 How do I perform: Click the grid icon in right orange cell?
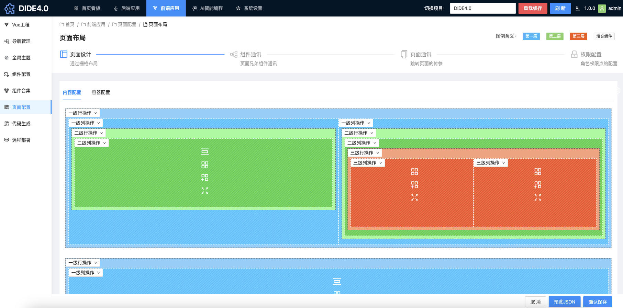coord(538,172)
